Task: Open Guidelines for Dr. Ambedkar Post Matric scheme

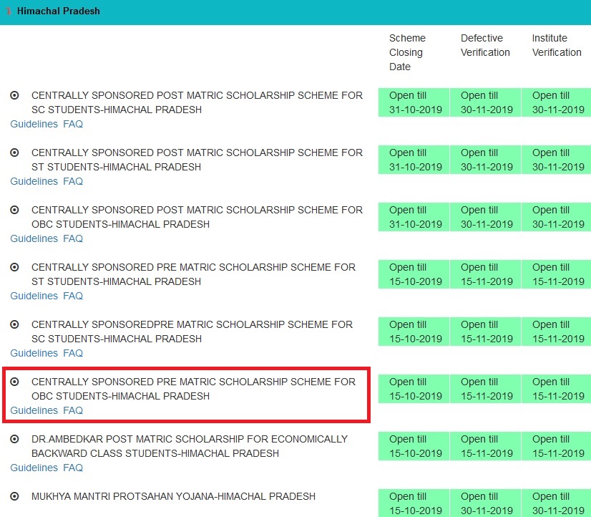Action: 34,468
